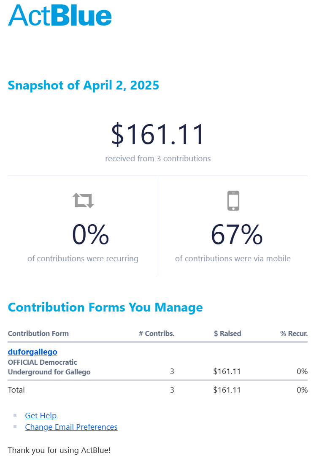
Task: Click the Contribution Form column header
Action: click(x=38, y=333)
